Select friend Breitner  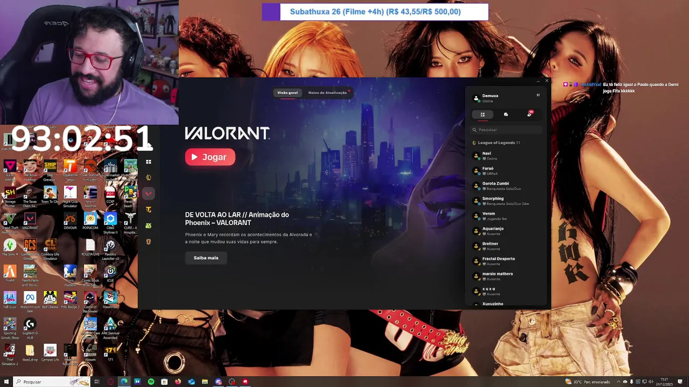point(506,246)
